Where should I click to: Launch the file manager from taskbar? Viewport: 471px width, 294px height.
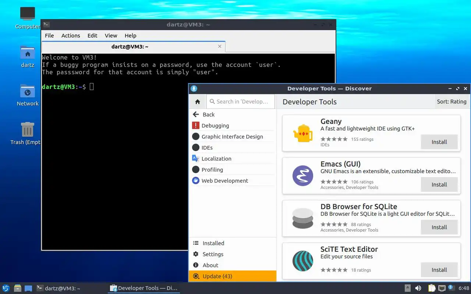tap(17, 288)
